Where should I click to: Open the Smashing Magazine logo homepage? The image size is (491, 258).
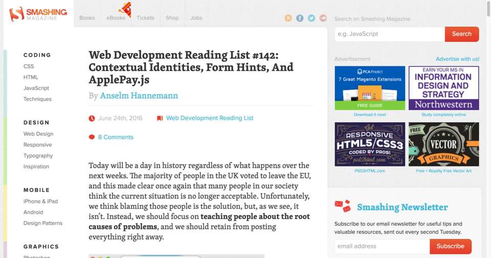tap(38, 14)
